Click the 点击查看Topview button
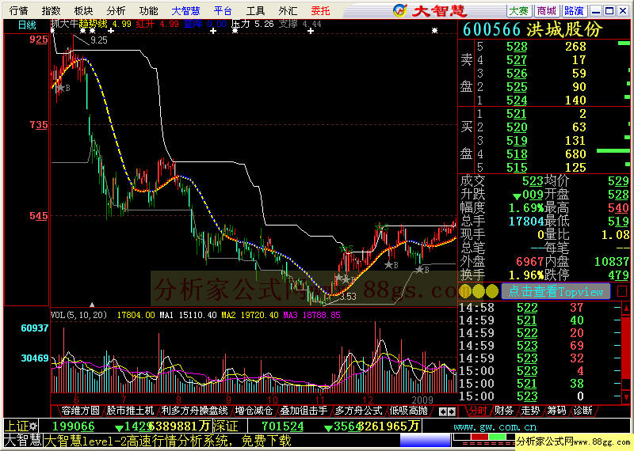 [x=556, y=291]
